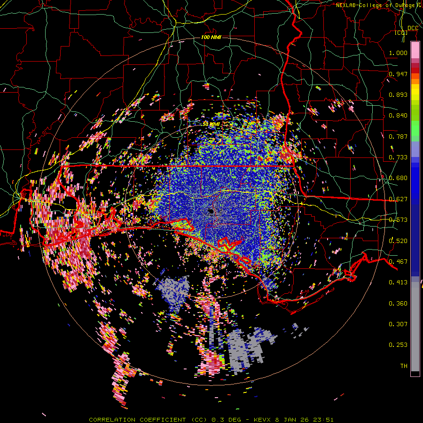
Task: Click the 100 NMI range ring label
Action: click(211, 37)
